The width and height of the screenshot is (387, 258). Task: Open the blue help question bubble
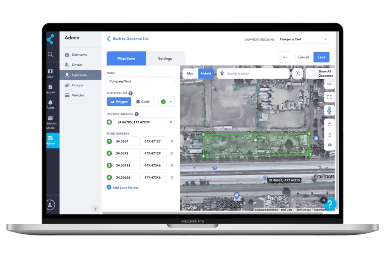pos(330,204)
